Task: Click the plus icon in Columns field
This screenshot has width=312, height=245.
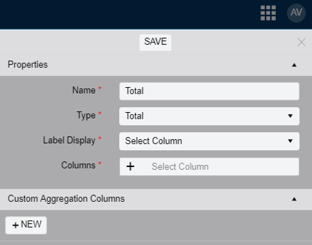Action: point(130,166)
